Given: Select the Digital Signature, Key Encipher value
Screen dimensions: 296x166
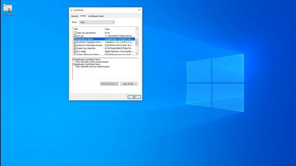Looking at the screenshot, I should (119, 51).
